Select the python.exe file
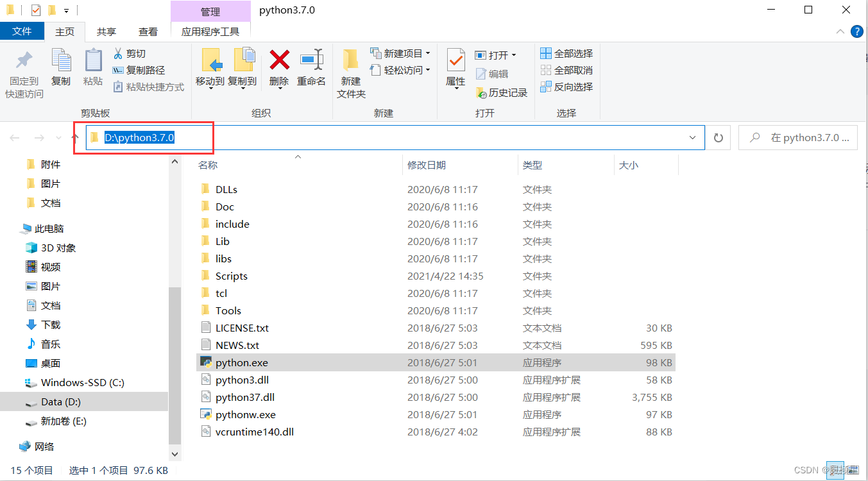The image size is (868, 481). 436,362
